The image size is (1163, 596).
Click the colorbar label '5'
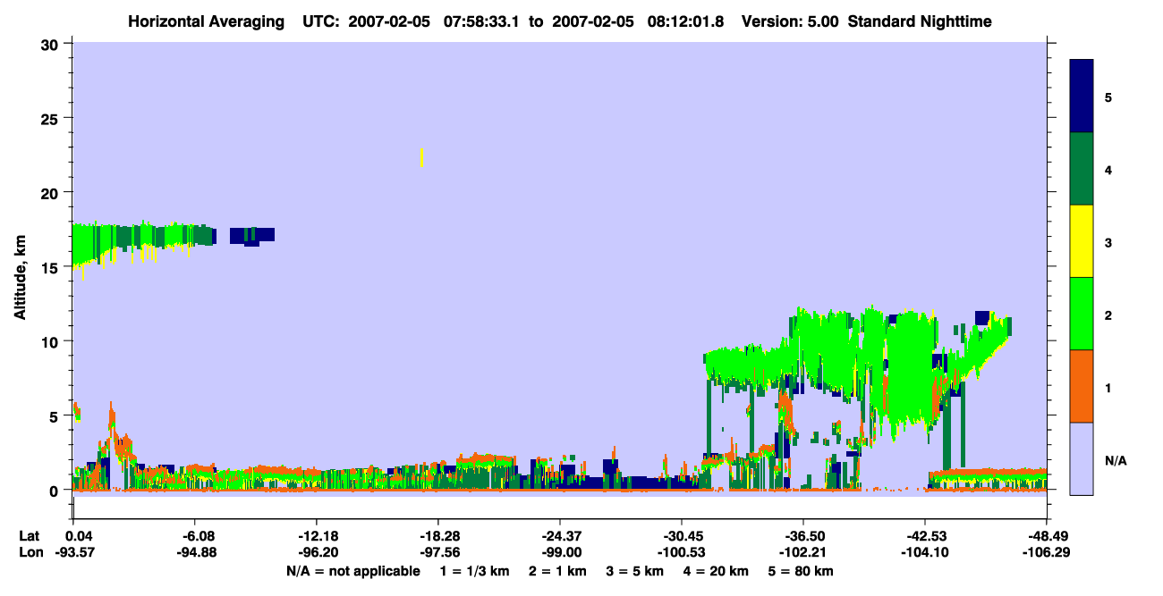(x=1108, y=97)
